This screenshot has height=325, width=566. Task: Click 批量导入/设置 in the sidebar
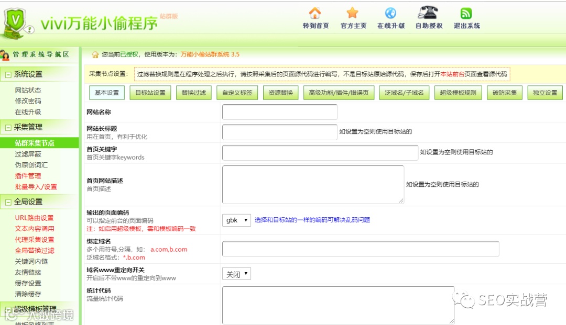pos(36,187)
